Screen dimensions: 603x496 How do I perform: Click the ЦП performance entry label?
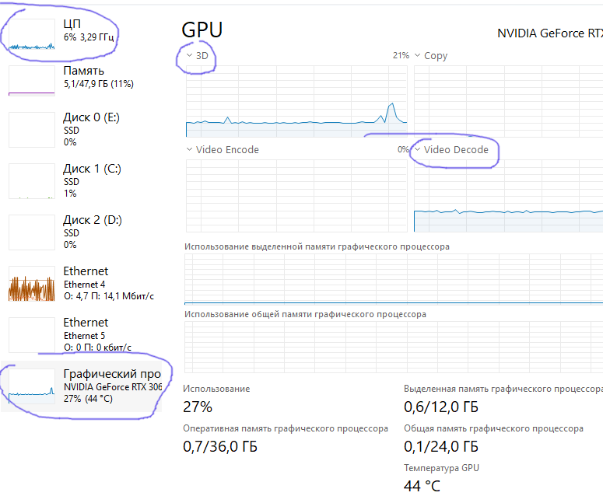click(x=72, y=24)
